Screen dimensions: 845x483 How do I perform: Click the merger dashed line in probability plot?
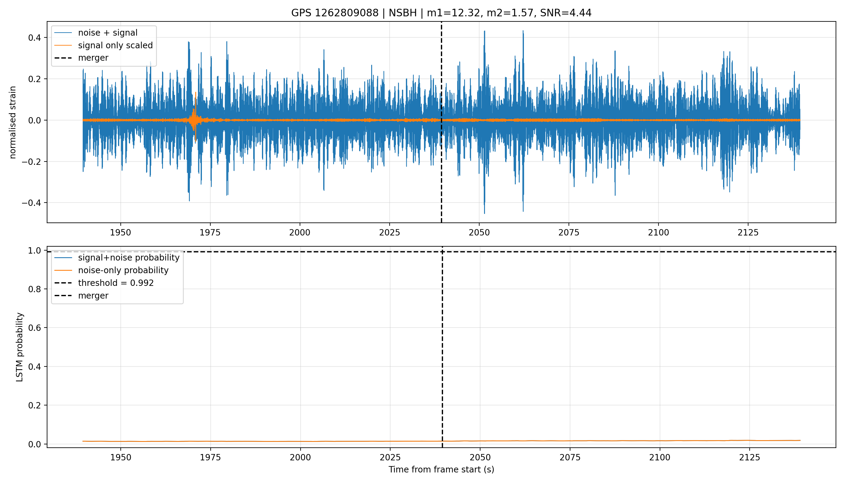pos(442,348)
